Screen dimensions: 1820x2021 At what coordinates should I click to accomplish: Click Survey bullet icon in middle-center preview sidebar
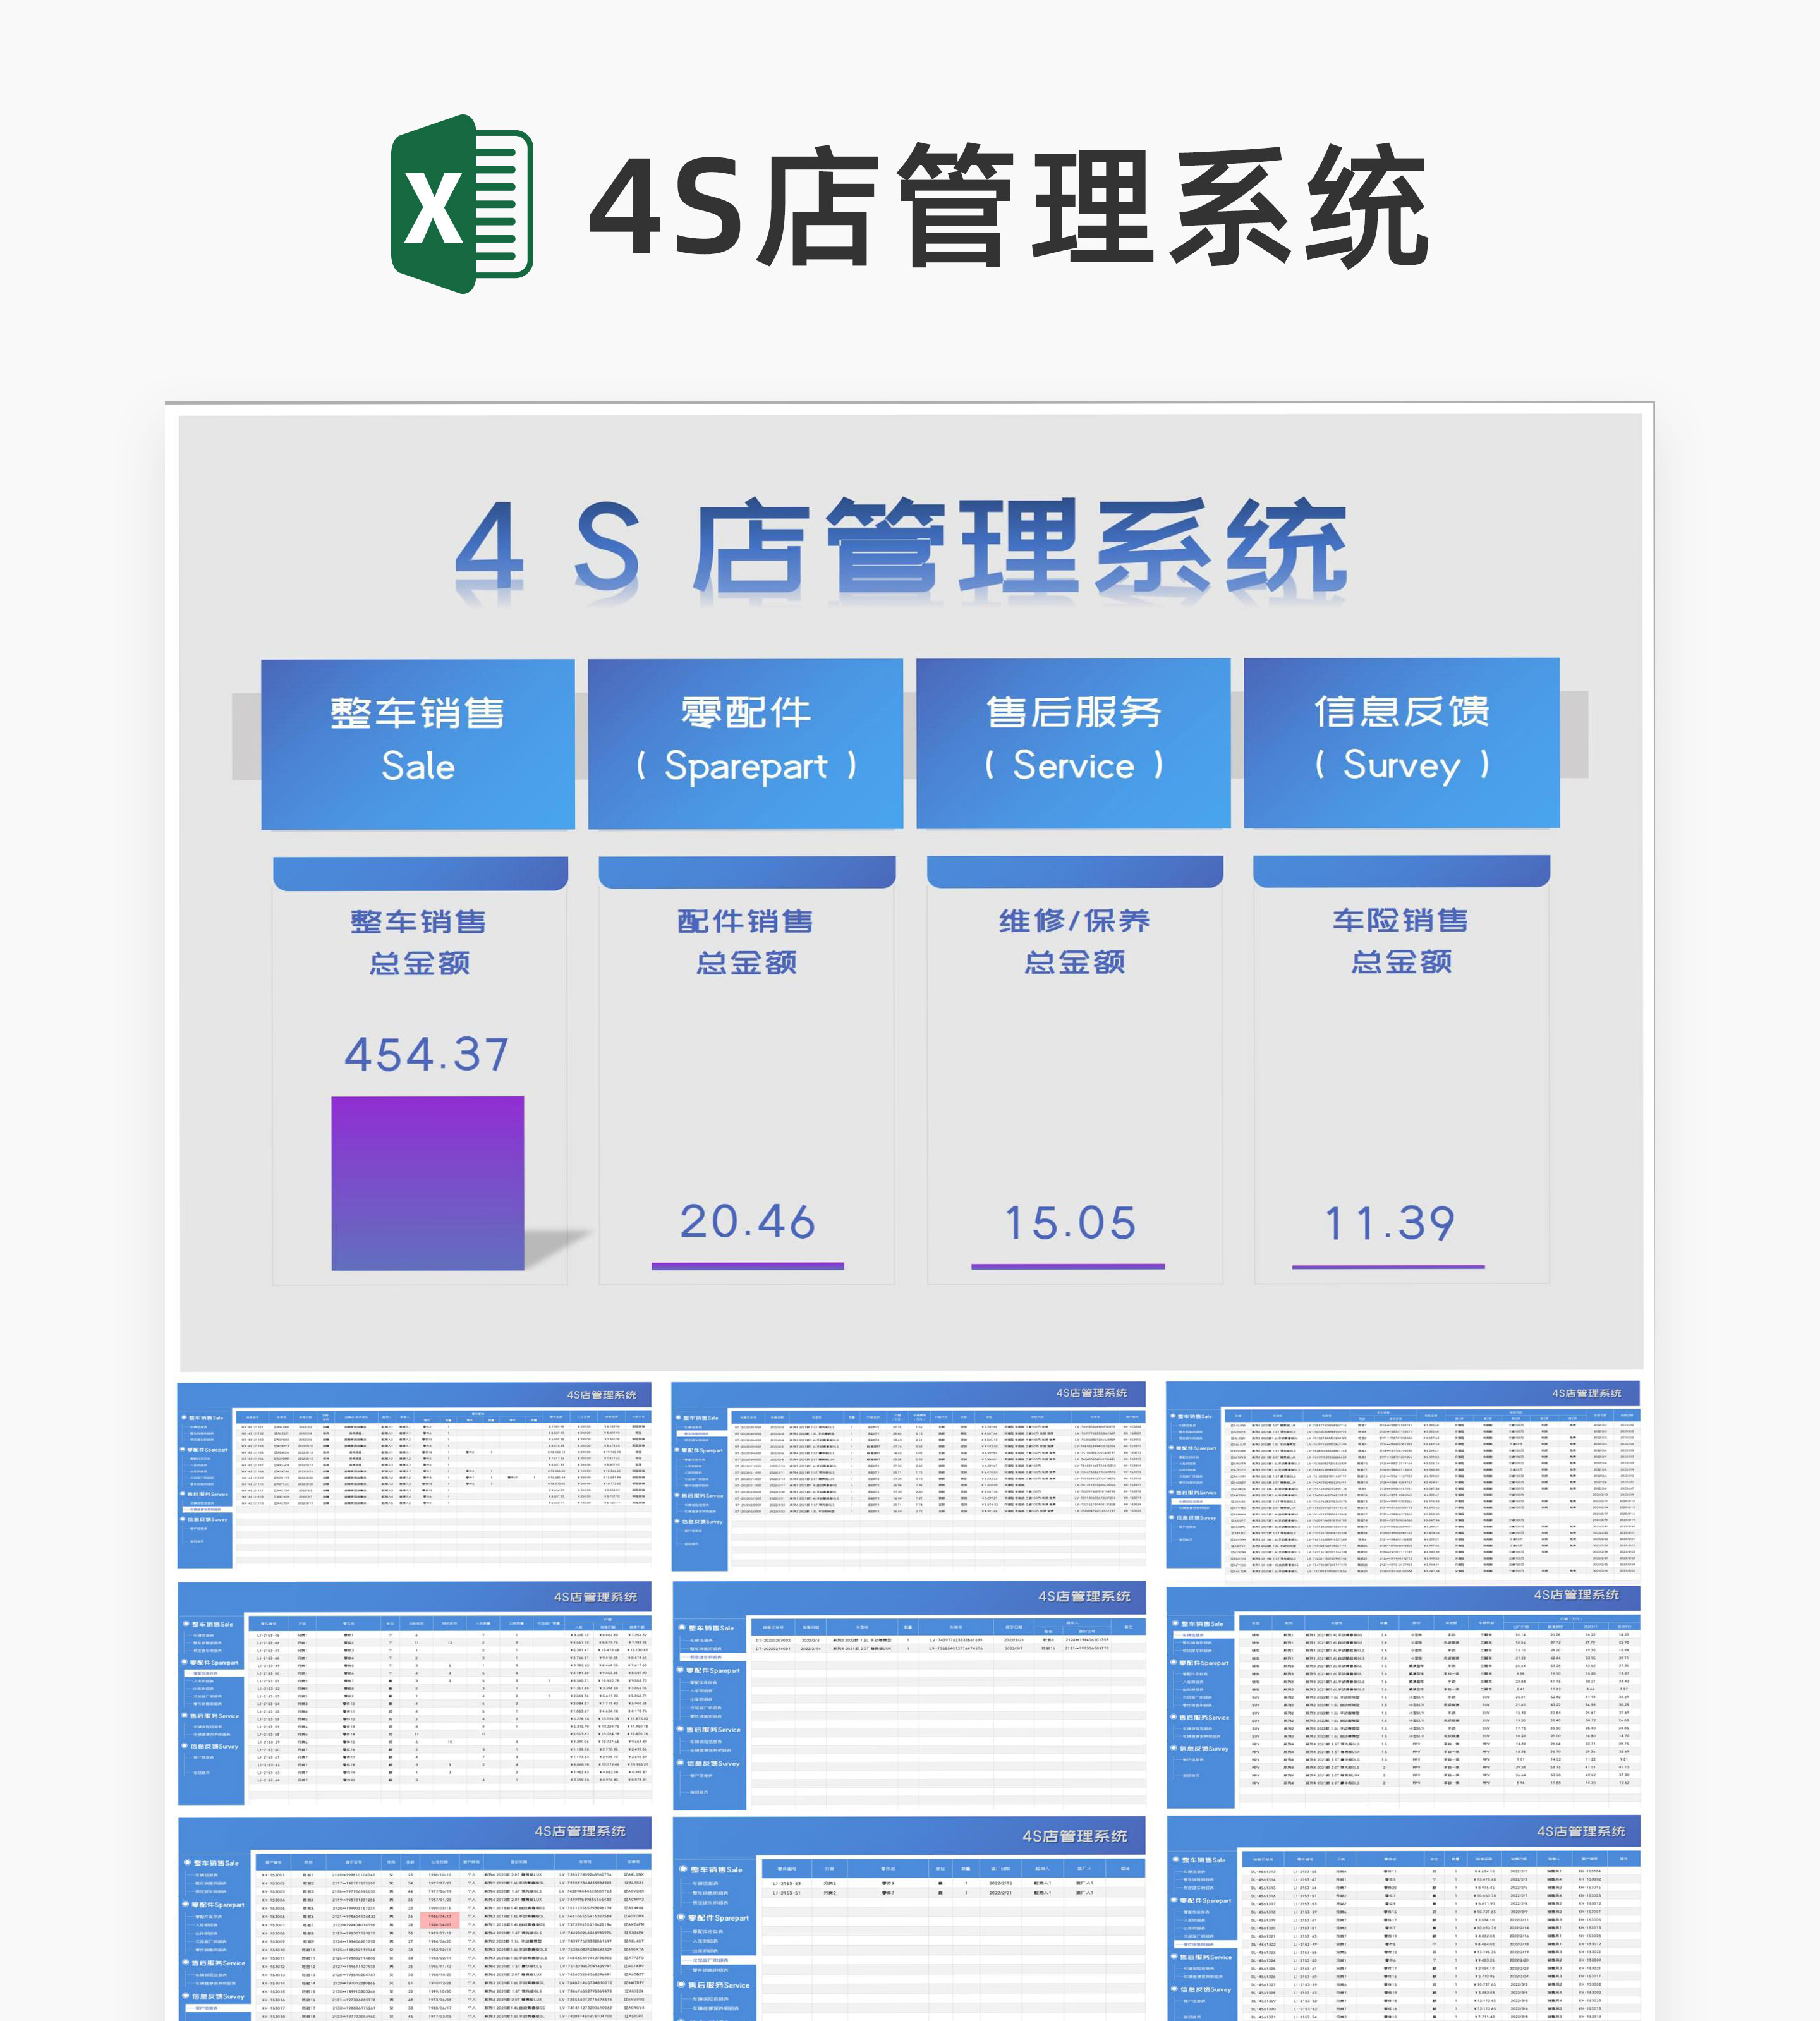pos(681,1763)
